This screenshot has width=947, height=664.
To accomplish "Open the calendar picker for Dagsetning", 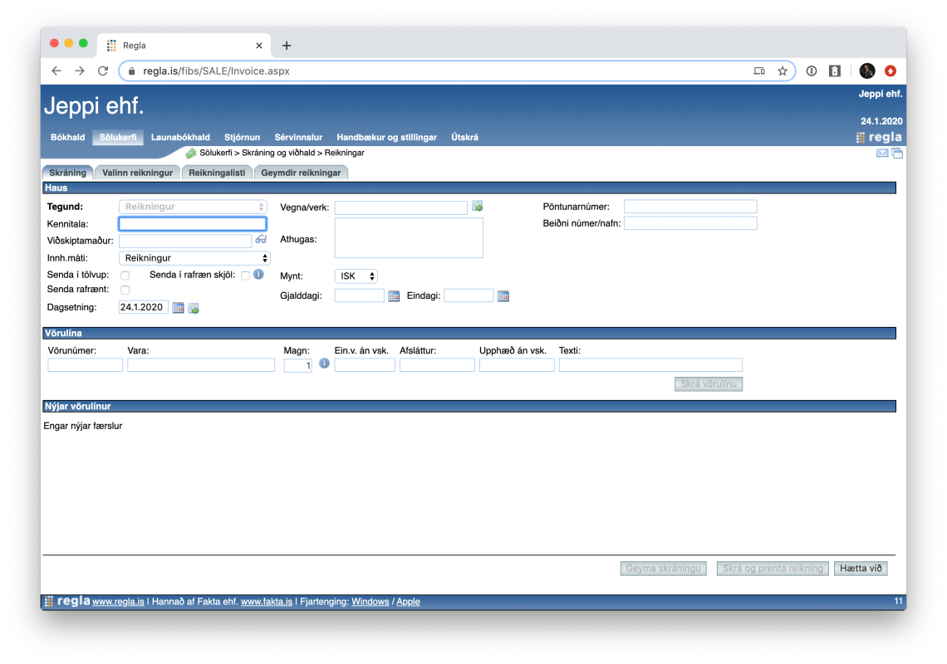I will tap(178, 308).
